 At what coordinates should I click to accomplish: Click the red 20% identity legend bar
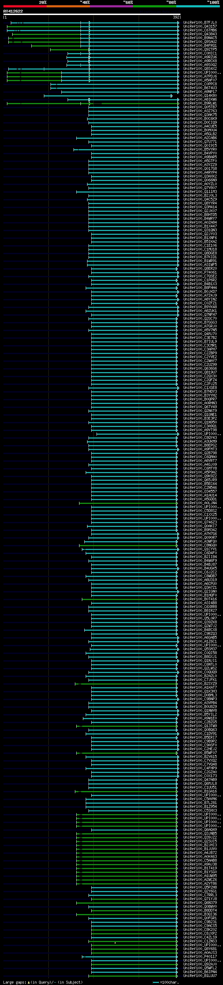(x=25, y=6)
